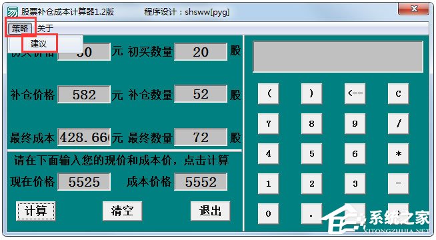Click the 现在价格 field showing 5525
436x240 pixels.
pyautogui.click(x=84, y=181)
